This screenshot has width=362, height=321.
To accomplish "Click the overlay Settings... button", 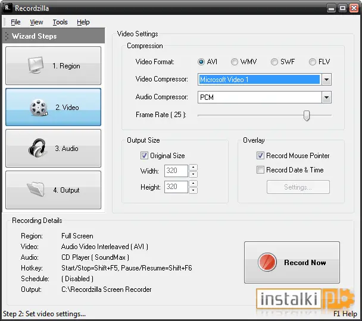I will (x=298, y=187).
